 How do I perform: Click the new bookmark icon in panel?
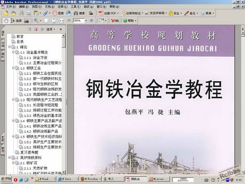36,29
